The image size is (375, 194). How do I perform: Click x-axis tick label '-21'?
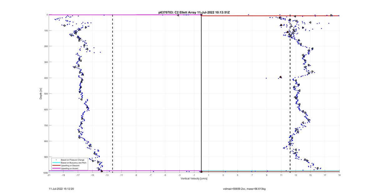click(x=49, y=175)
